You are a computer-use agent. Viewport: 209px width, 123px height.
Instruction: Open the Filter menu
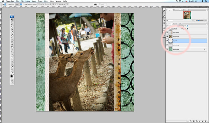[46, 1]
